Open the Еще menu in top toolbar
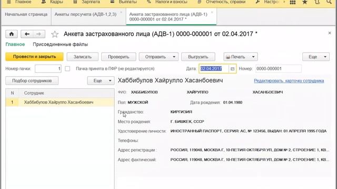Image resolution: width=337 pixels, height=189 pixels. pyautogui.click(x=316, y=57)
